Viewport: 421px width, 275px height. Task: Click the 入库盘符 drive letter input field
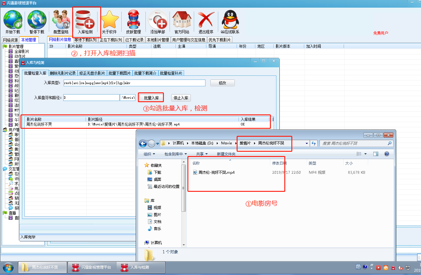[x=91, y=98]
